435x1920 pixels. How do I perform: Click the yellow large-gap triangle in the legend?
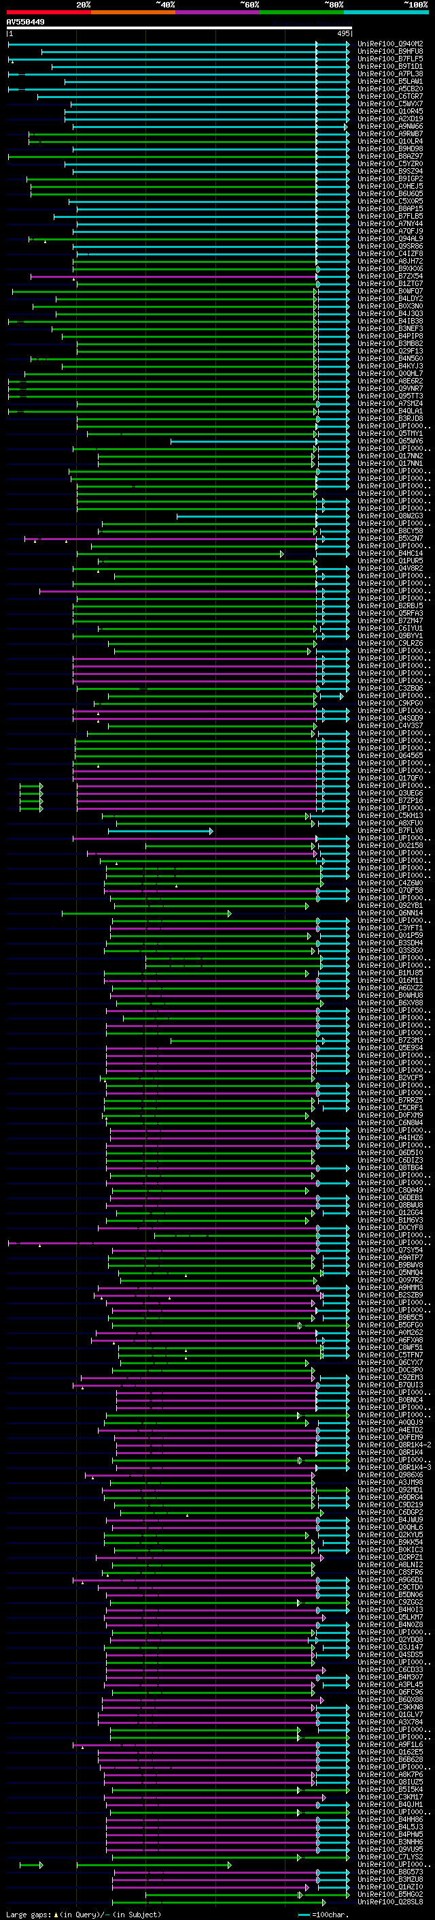[56, 1914]
